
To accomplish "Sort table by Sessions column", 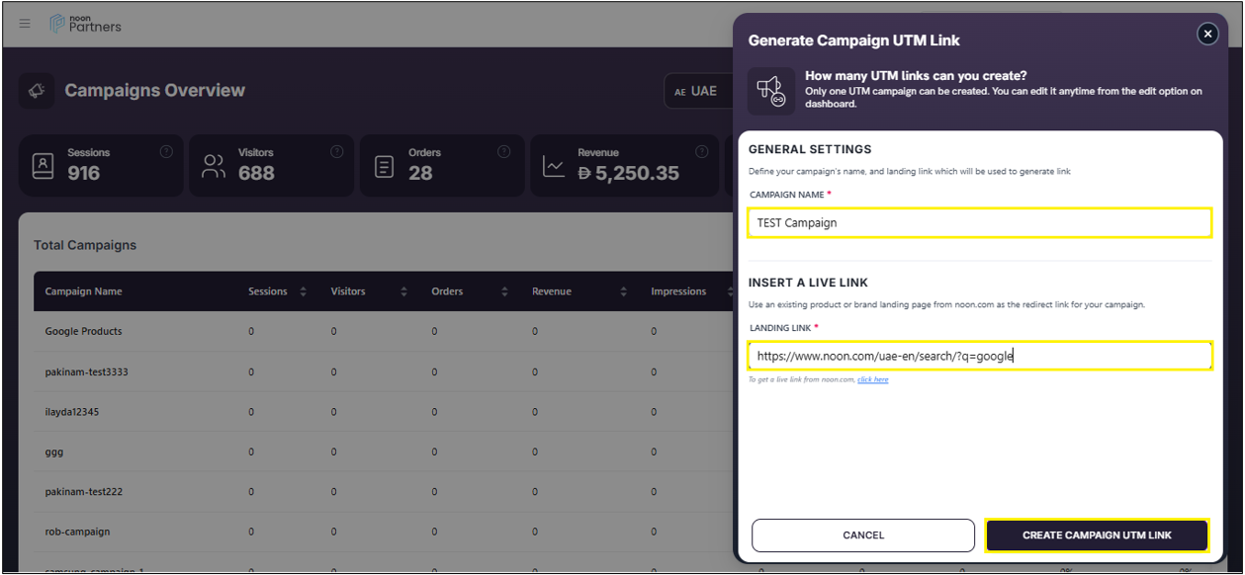I will pyautogui.click(x=303, y=291).
